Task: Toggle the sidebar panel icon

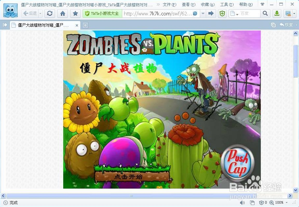Action: [5, 25]
